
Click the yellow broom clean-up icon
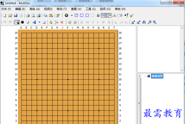pos(132,15)
